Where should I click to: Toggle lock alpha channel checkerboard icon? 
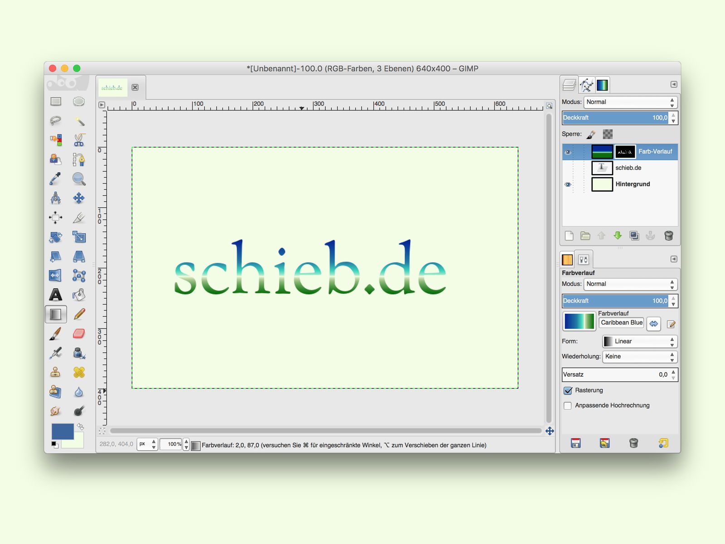click(x=608, y=134)
